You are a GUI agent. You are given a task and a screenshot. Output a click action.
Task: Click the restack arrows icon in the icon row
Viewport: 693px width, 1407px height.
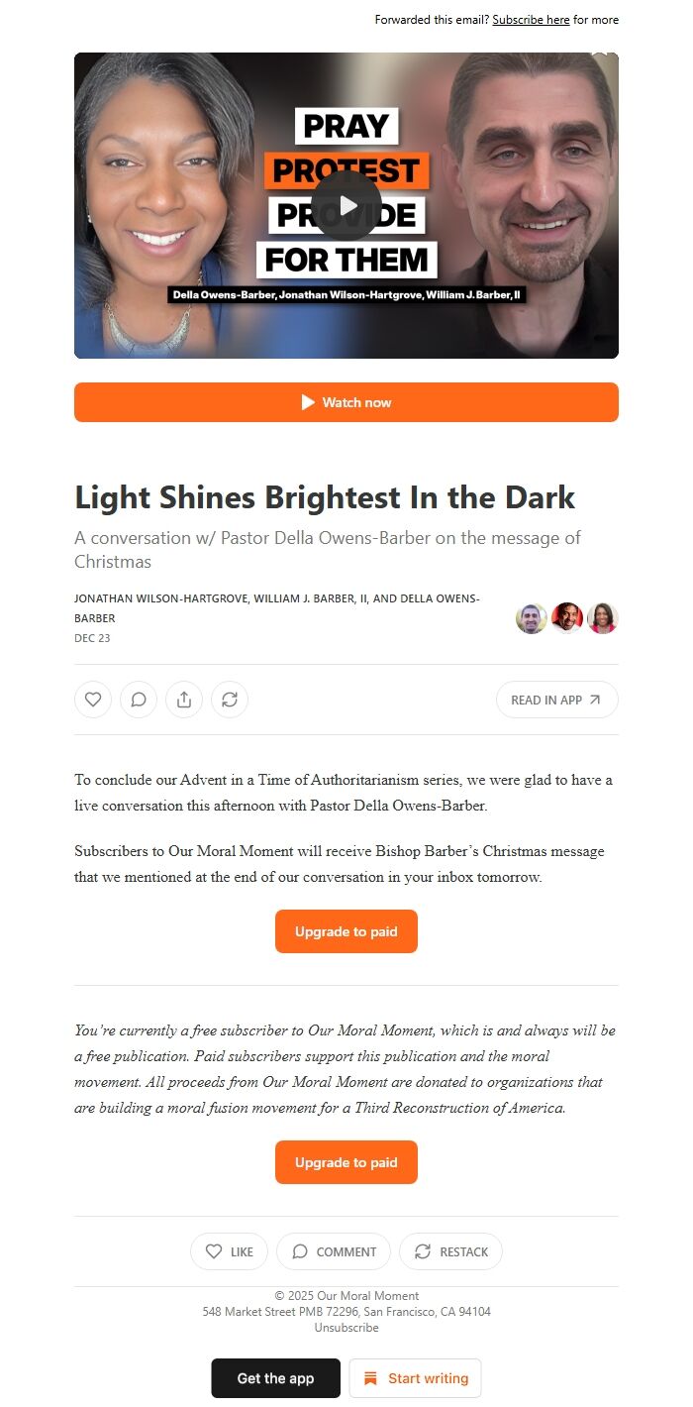(230, 700)
